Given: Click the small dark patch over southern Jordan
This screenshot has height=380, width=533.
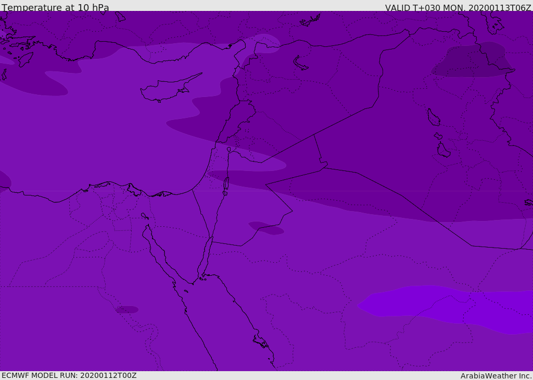Looking at the screenshot, I should coord(266,228).
